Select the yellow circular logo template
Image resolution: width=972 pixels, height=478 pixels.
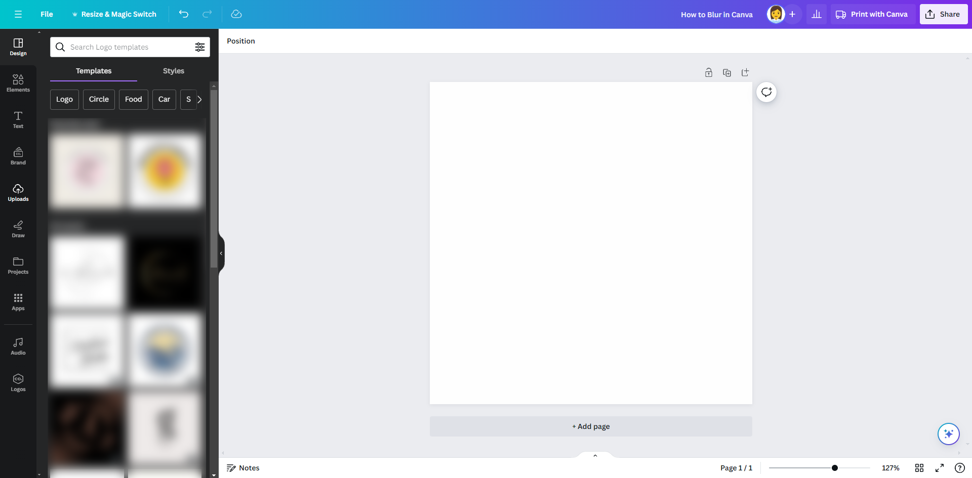coord(165,170)
